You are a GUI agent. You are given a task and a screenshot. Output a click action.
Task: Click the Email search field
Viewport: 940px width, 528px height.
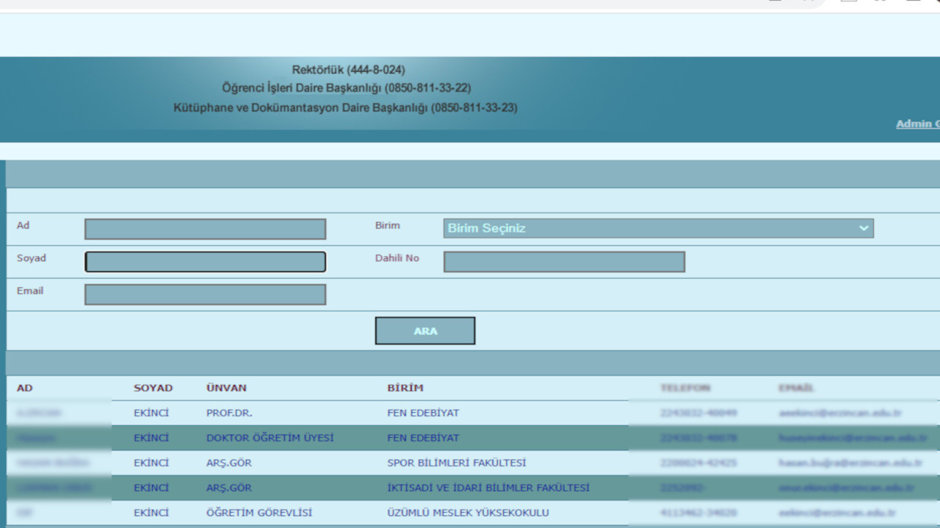pyautogui.click(x=205, y=295)
